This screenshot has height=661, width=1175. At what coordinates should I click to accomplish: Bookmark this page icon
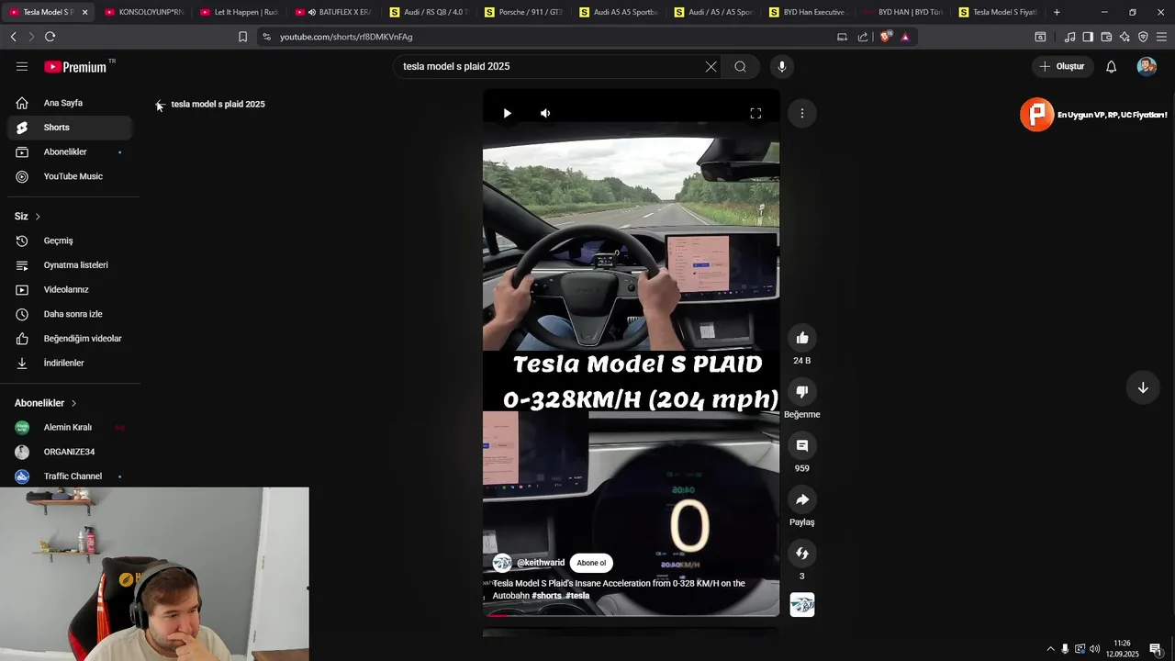tap(242, 37)
